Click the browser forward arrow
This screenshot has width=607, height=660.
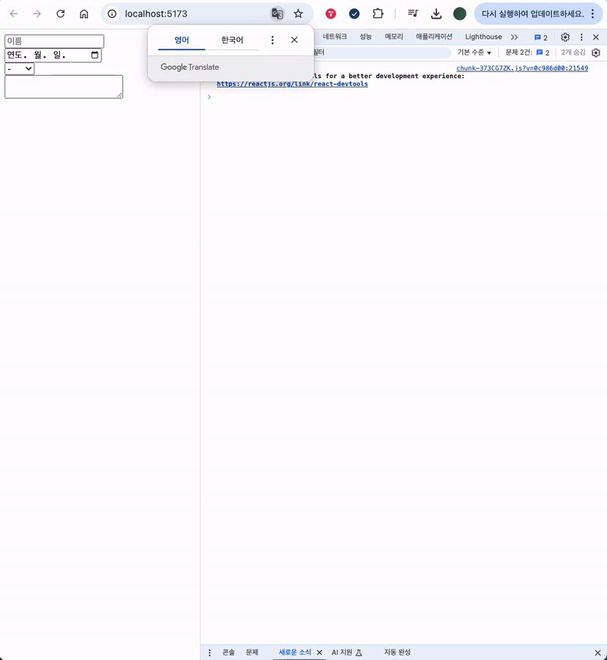click(x=37, y=14)
